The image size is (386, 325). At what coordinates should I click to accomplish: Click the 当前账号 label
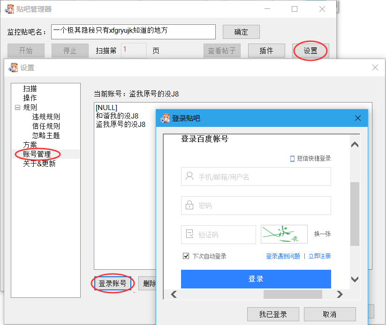[x=136, y=94]
